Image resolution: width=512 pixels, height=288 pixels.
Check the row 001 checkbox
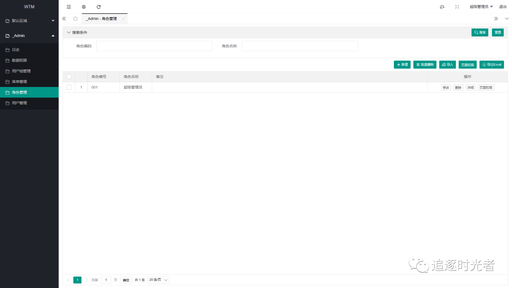point(69,87)
